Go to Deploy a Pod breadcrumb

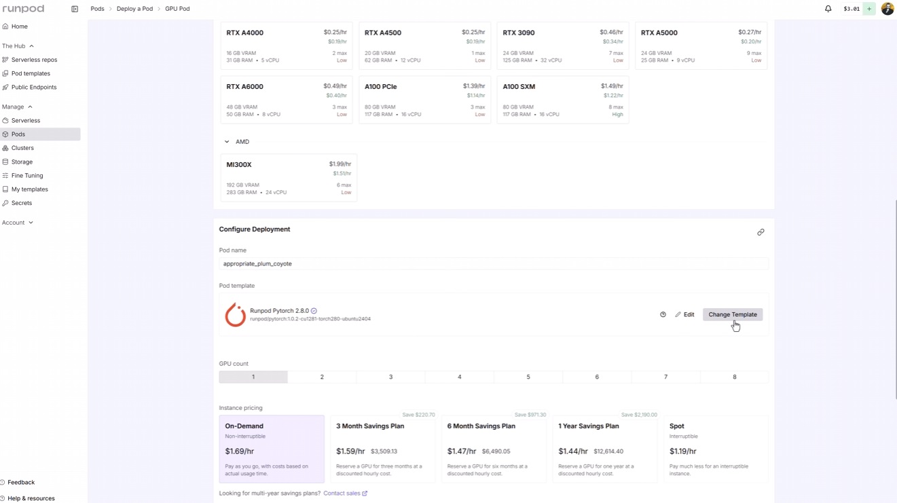coord(134,9)
